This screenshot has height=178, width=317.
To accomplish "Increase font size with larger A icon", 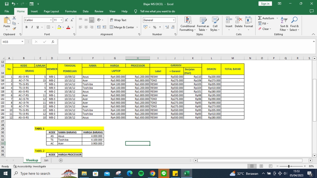I will pos(66,20).
